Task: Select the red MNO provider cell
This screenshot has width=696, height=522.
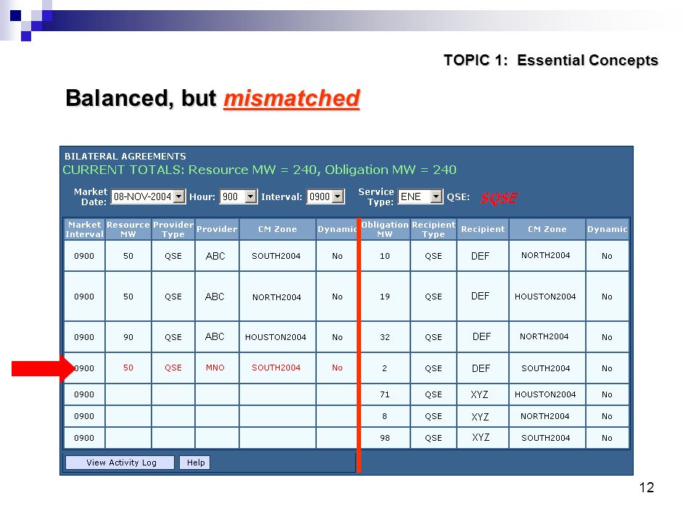Action: click(x=215, y=368)
